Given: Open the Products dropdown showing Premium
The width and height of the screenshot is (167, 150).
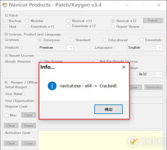Looking at the screenshot, I should click(x=56, y=48).
